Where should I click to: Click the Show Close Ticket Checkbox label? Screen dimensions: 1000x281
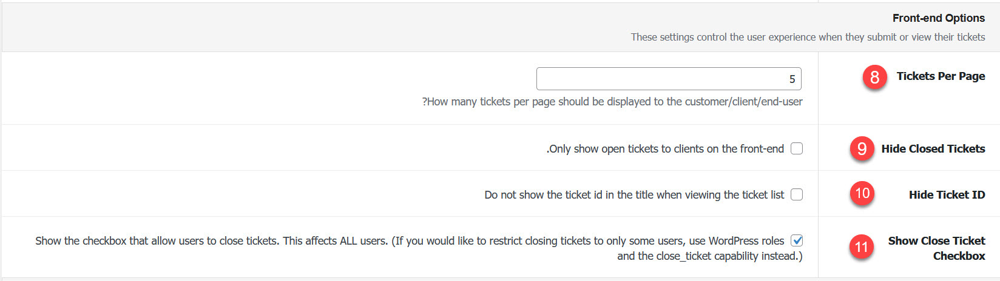click(x=937, y=248)
